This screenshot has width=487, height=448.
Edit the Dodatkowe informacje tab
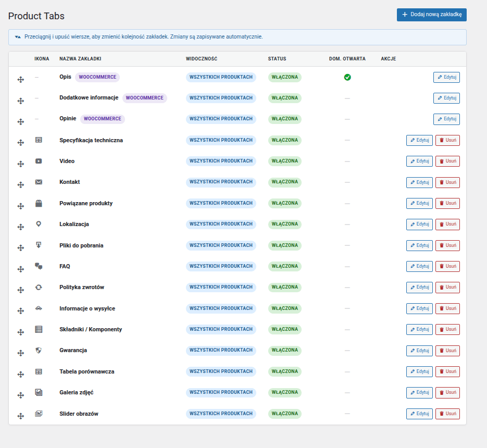(446, 98)
